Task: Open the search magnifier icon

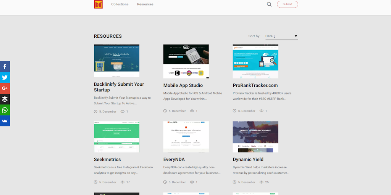Action: tap(269, 4)
